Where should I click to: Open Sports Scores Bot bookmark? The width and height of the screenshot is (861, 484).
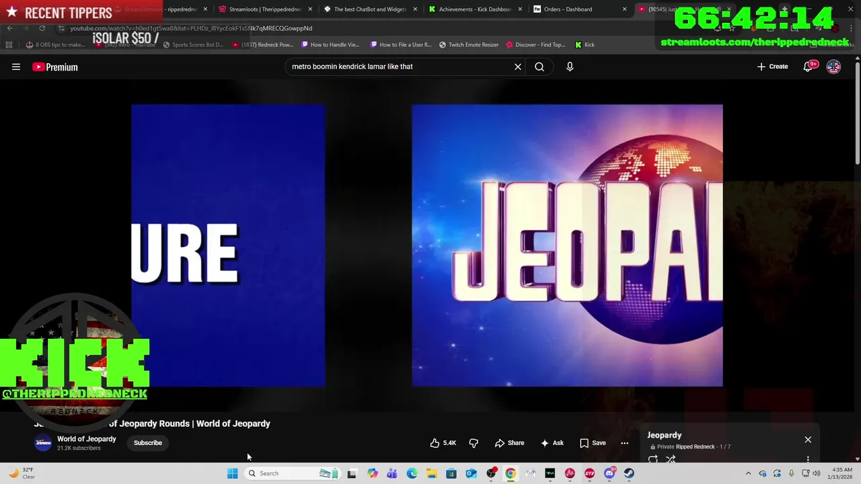192,45
